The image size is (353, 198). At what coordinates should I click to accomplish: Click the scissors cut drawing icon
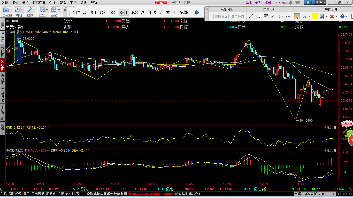[x=322, y=16]
